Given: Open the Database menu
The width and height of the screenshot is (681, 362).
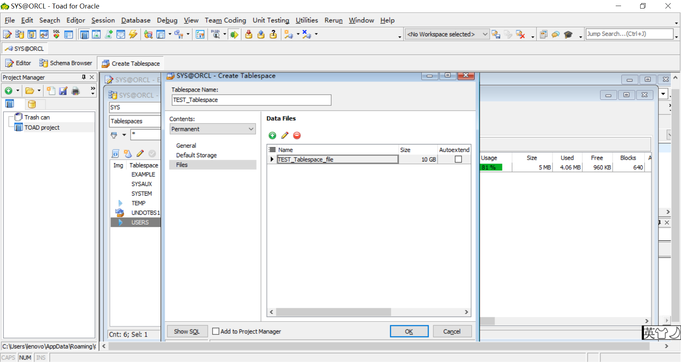Looking at the screenshot, I should [x=135, y=20].
